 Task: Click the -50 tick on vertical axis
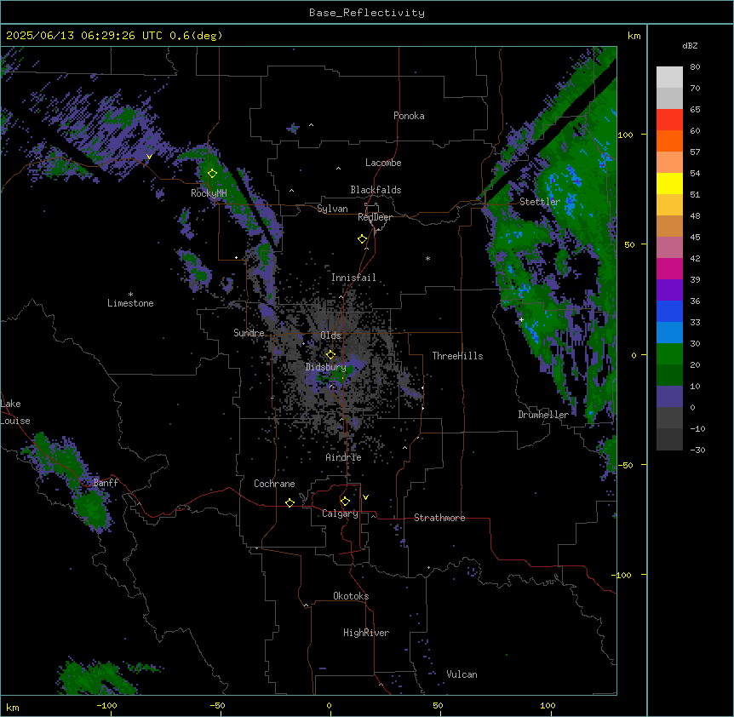click(625, 465)
